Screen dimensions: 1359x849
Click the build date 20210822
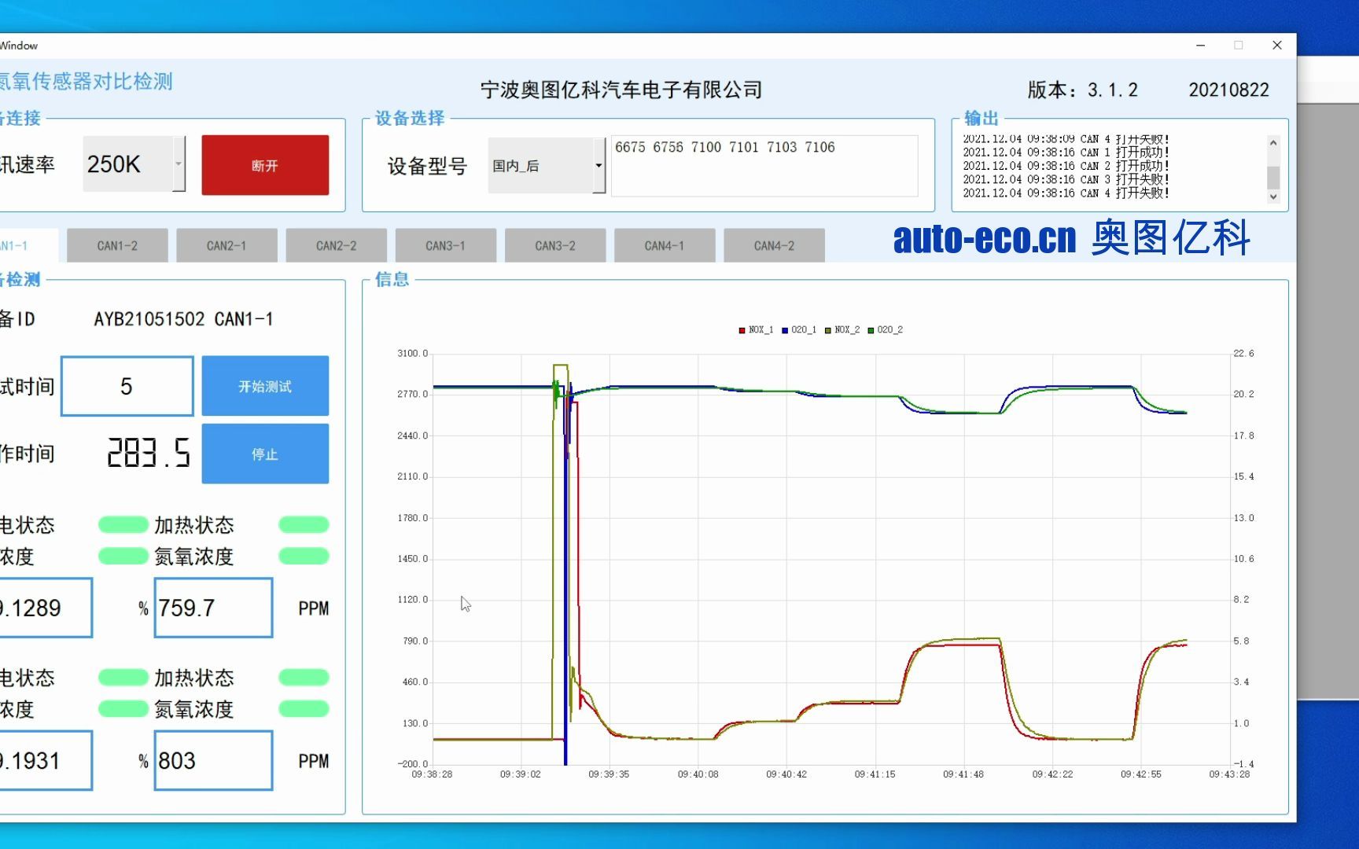click(x=1228, y=90)
